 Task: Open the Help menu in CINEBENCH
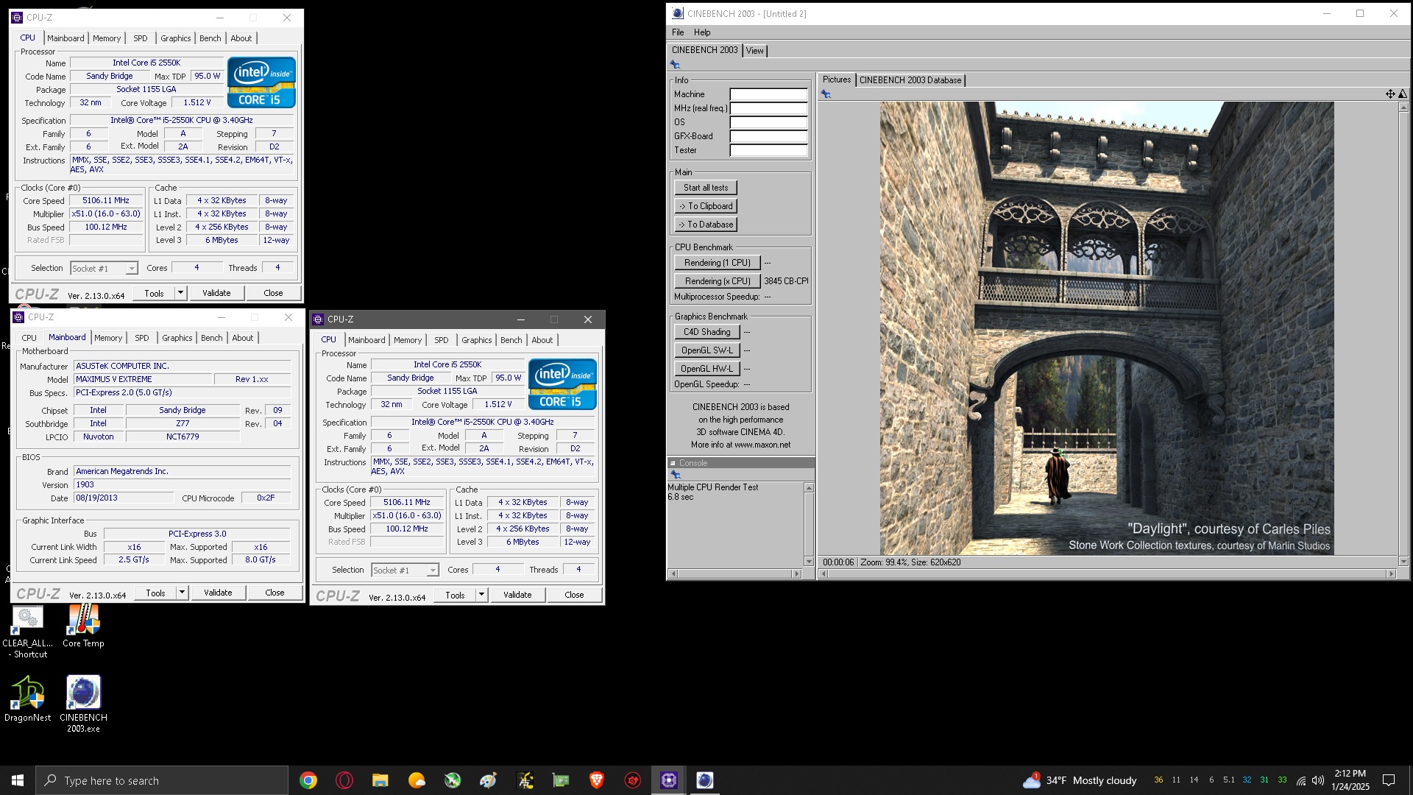coord(702,32)
